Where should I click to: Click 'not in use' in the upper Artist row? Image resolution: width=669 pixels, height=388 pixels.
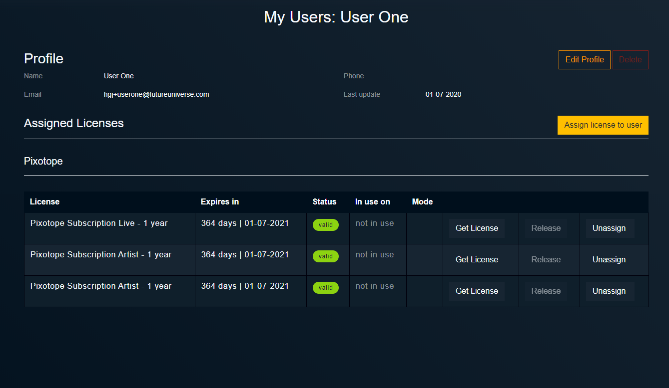[x=375, y=255]
